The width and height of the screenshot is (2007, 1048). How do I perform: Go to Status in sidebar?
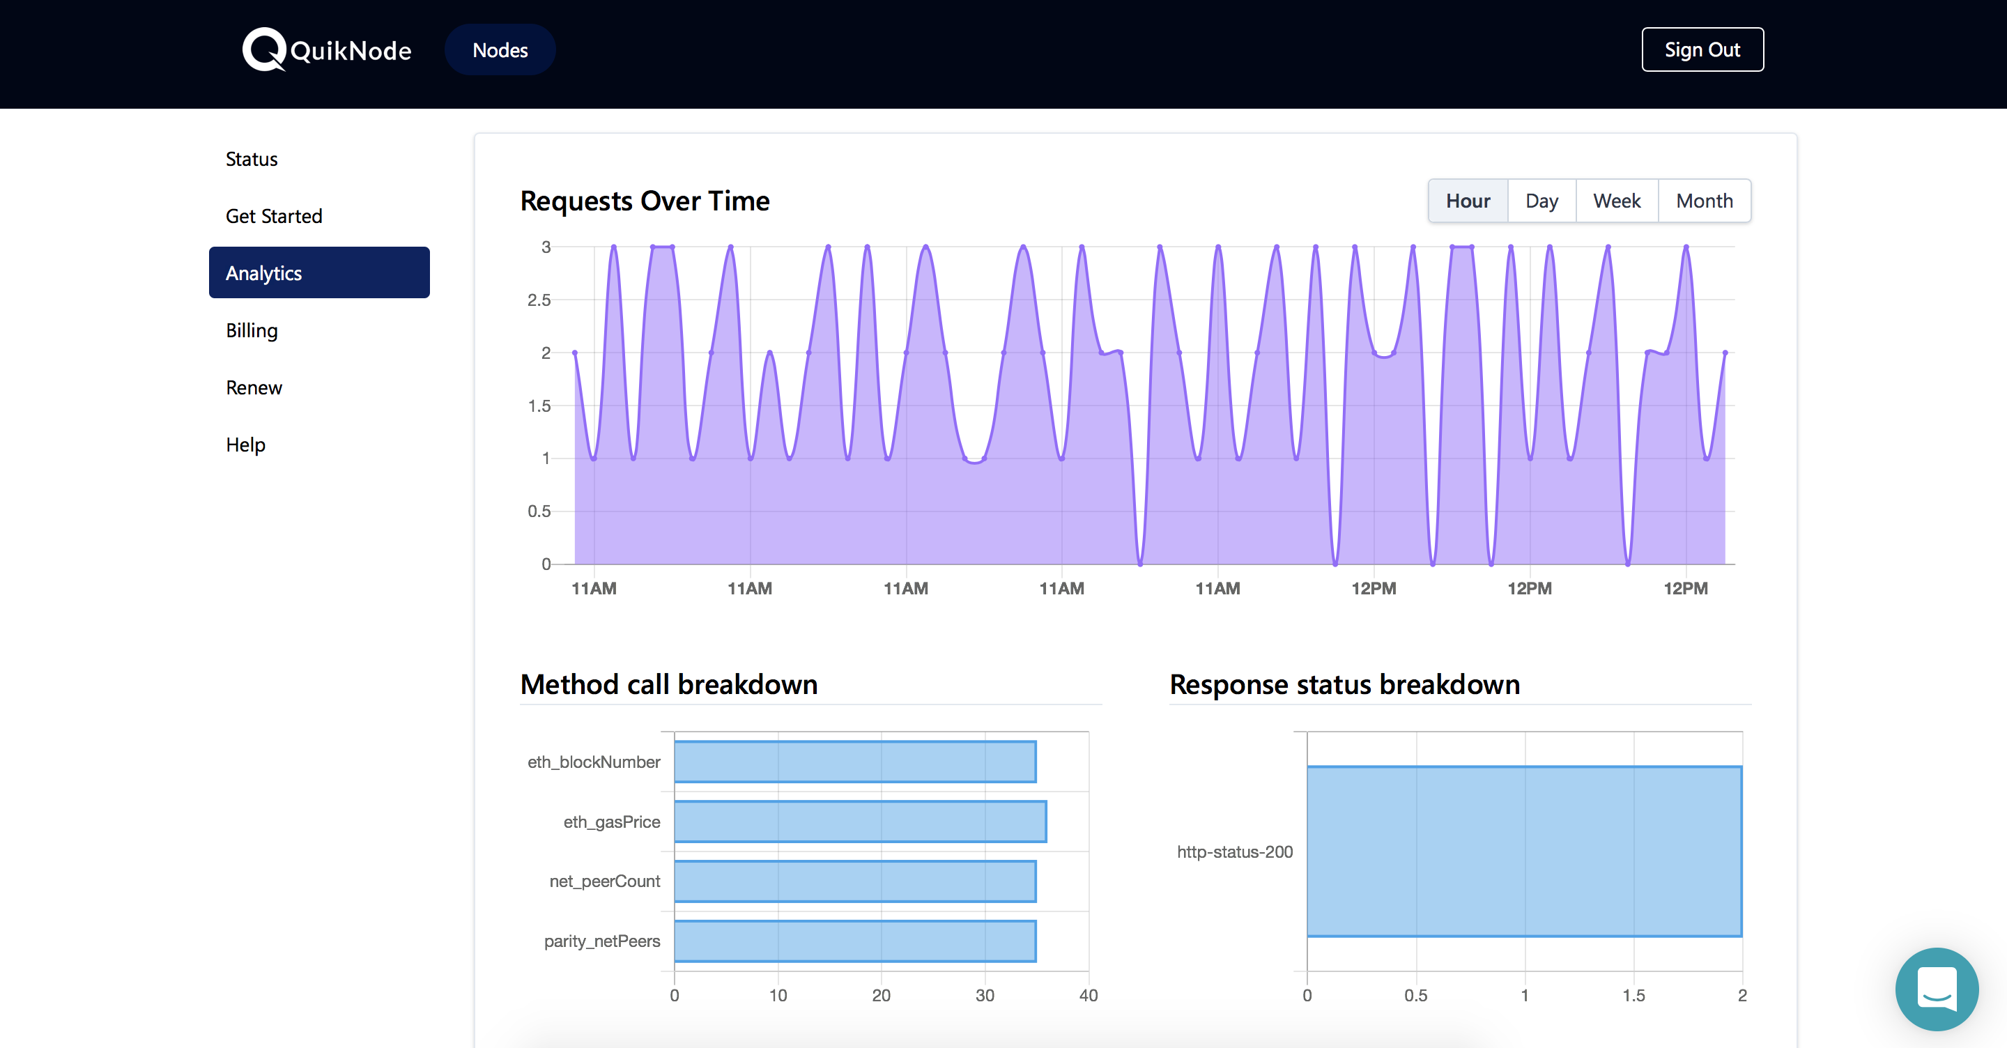[x=252, y=159]
